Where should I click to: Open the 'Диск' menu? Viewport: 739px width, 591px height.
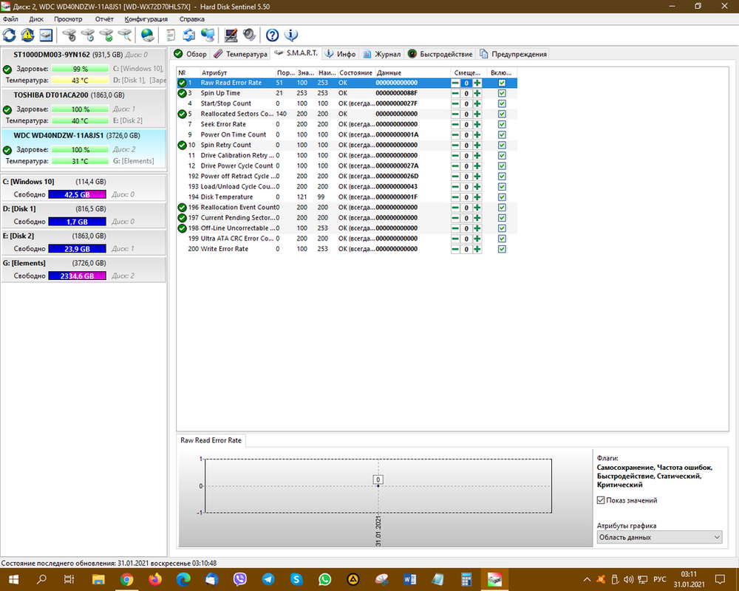36,19
